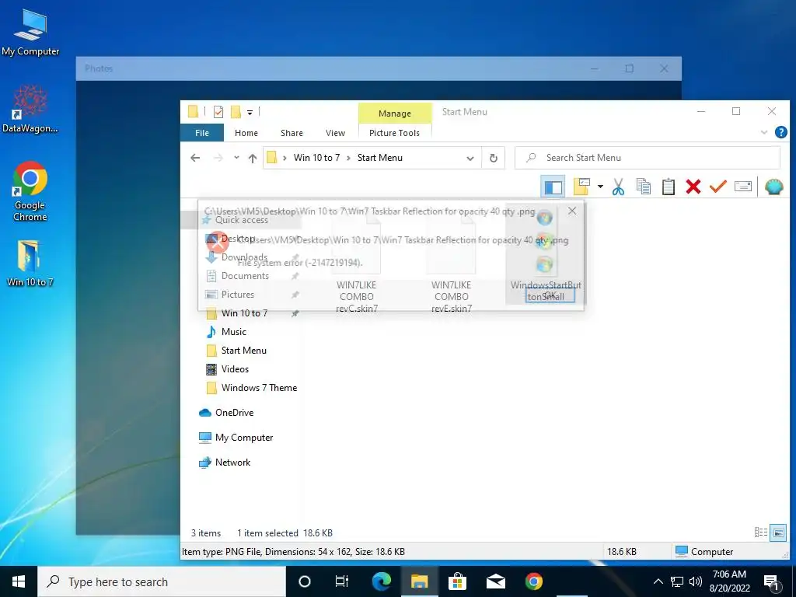796x597 pixels.
Task: Open the Picture Tools tab
Action: tap(394, 133)
